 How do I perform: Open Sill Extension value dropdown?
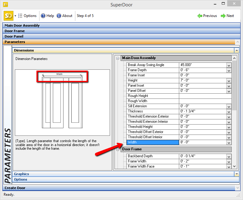229,106
